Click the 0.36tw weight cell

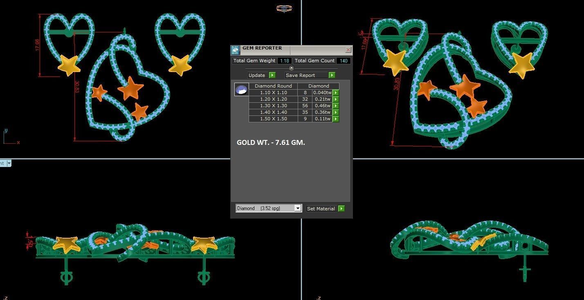pos(322,113)
